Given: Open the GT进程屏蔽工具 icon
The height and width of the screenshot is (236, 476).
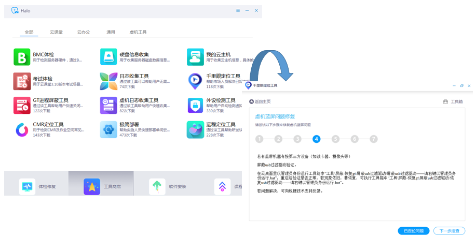Looking at the screenshot, I should pyautogui.click(x=22, y=106).
